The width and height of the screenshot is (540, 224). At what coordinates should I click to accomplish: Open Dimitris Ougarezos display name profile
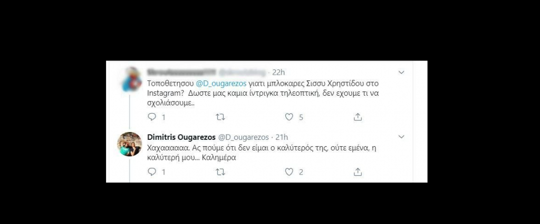tap(181, 137)
